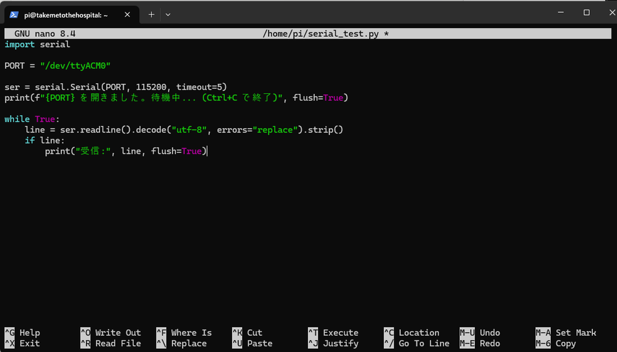Click the ^C Location shortcut
This screenshot has width=617, height=352.
point(412,333)
